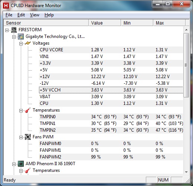Click the vertical scrollbar thumb
The height and width of the screenshot is (186, 193).
(x=186, y=65)
